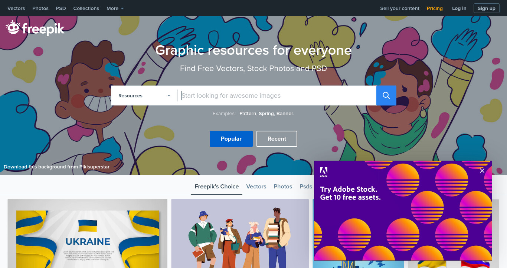Click the Recent button
Image resolution: width=507 pixels, height=268 pixels.
[x=277, y=139]
